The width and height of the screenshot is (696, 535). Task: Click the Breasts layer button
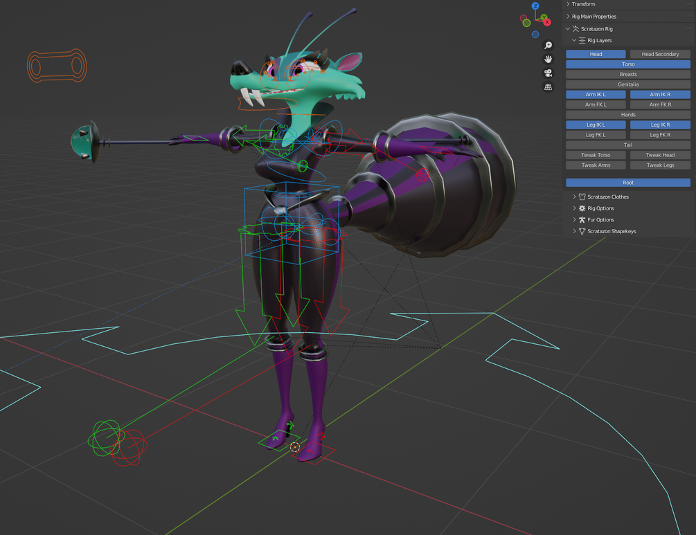pos(628,75)
